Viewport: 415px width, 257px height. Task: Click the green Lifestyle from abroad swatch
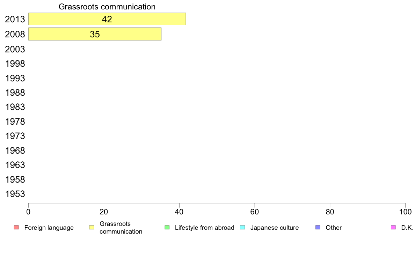[x=167, y=227]
